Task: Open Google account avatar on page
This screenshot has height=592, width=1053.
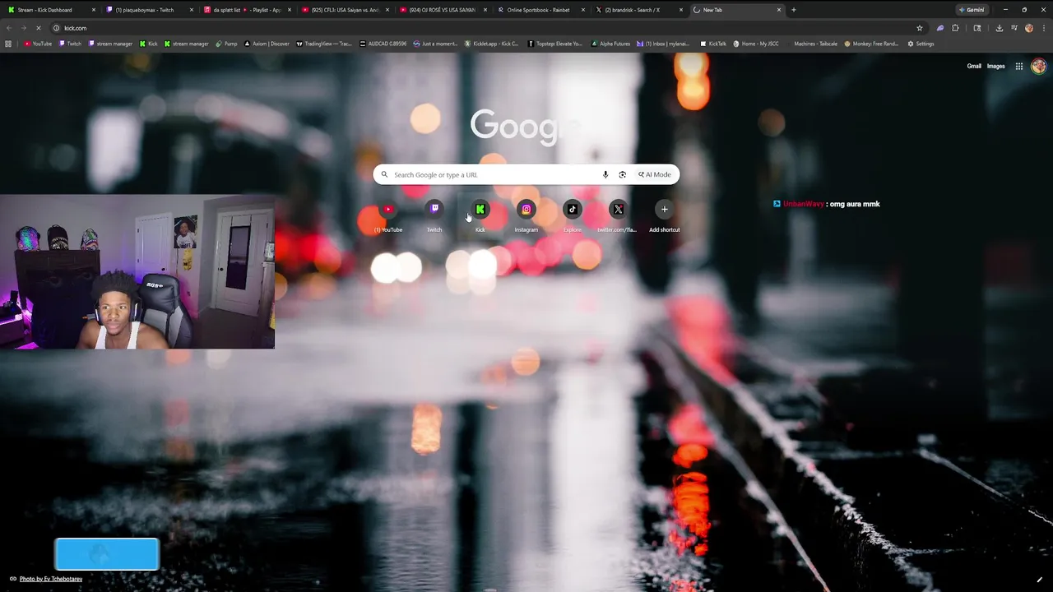Action: click(1038, 67)
